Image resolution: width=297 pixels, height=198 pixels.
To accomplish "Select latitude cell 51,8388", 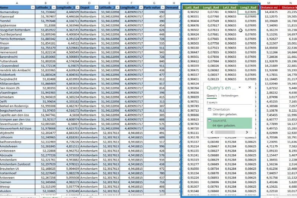I will (x=46, y=25).
